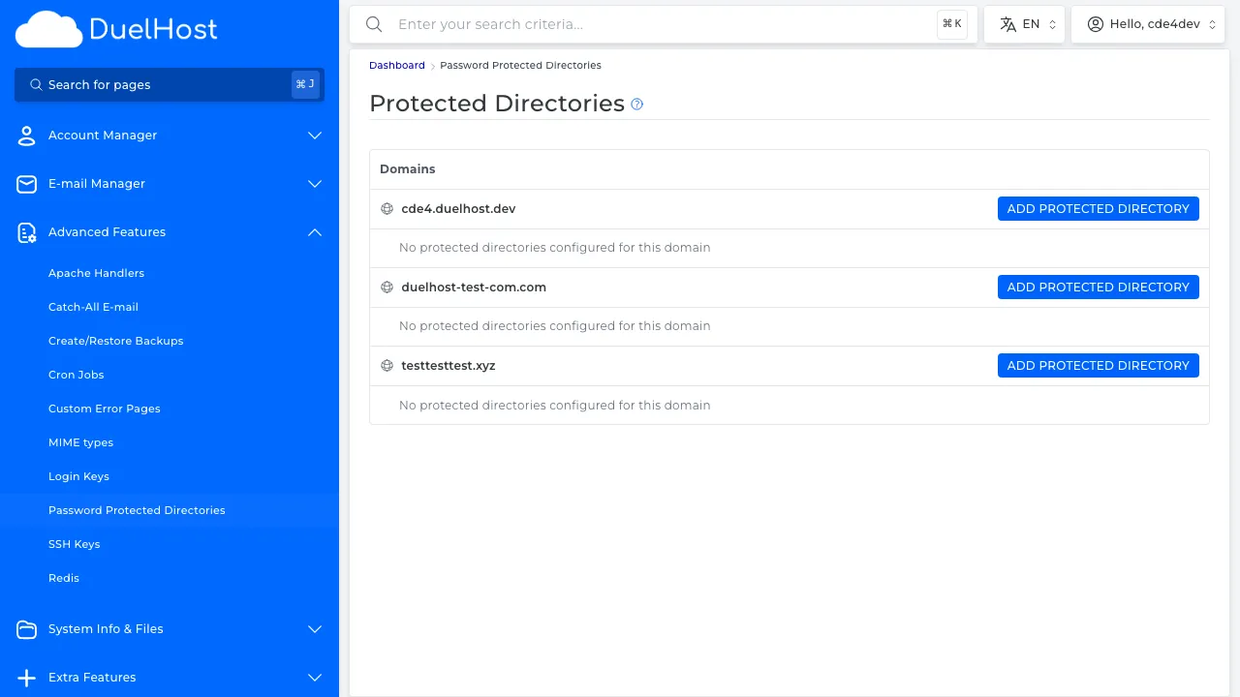This screenshot has height=697, width=1240.
Task: Select SSH Keys in the sidebar
Action: point(75,544)
